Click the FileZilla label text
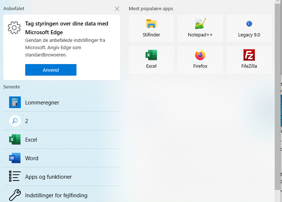 249,66
